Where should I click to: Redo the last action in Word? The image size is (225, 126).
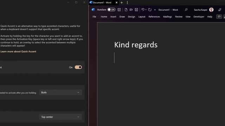150,9
